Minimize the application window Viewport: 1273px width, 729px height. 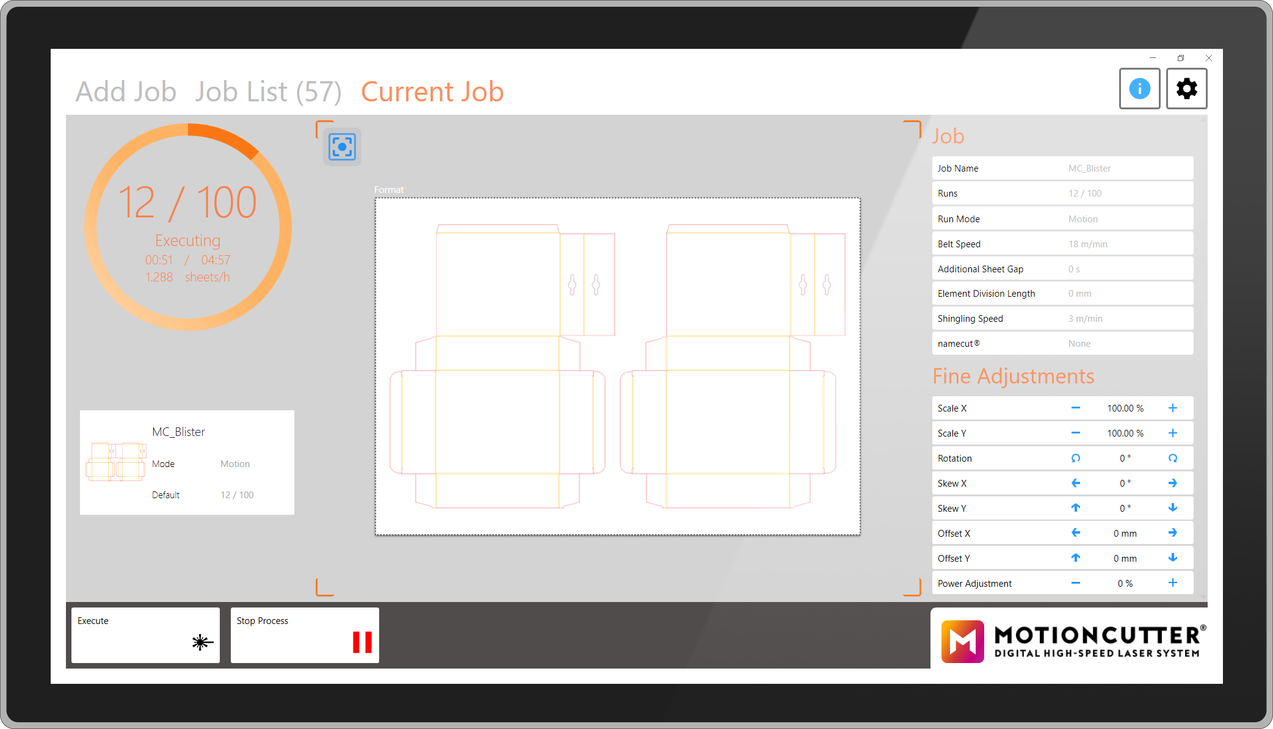[x=1153, y=58]
